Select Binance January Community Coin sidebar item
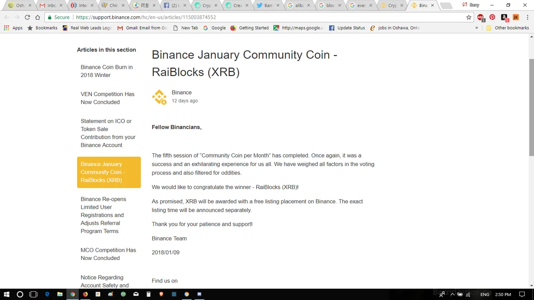Image resolution: width=534 pixels, height=300 pixels. 109,172
